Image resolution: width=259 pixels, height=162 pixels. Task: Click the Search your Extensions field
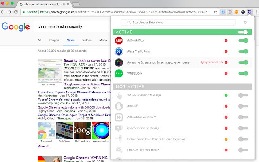(x=178, y=23)
